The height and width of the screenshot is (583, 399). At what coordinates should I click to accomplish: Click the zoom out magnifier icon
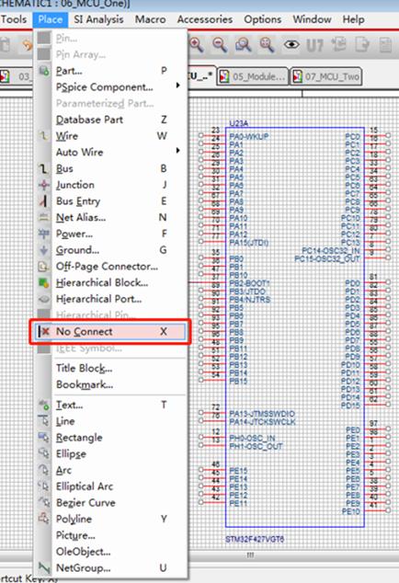tap(220, 45)
